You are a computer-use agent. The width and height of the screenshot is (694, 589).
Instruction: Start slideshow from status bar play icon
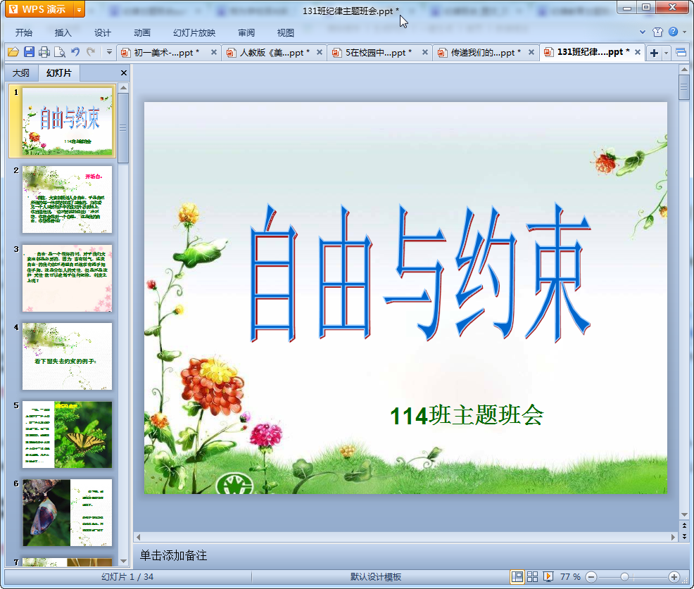click(x=548, y=576)
